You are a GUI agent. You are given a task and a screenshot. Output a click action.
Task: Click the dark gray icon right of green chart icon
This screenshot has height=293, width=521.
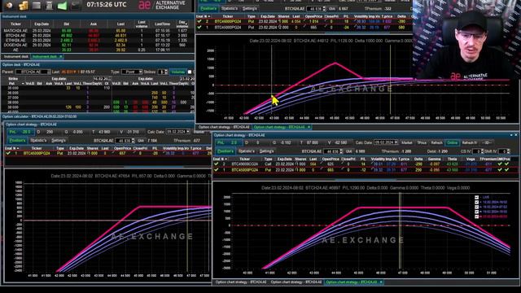coord(76,6)
